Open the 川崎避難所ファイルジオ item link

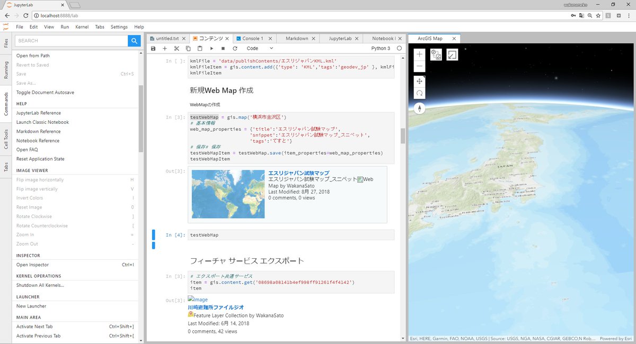coord(216,307)
